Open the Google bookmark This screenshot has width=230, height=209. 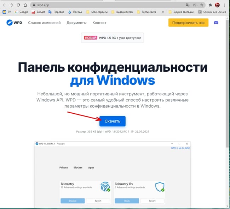(x=22, y=12)
